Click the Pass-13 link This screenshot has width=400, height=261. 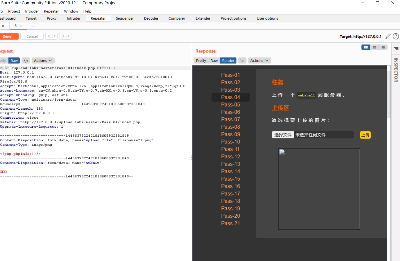(x=230, y=164)
